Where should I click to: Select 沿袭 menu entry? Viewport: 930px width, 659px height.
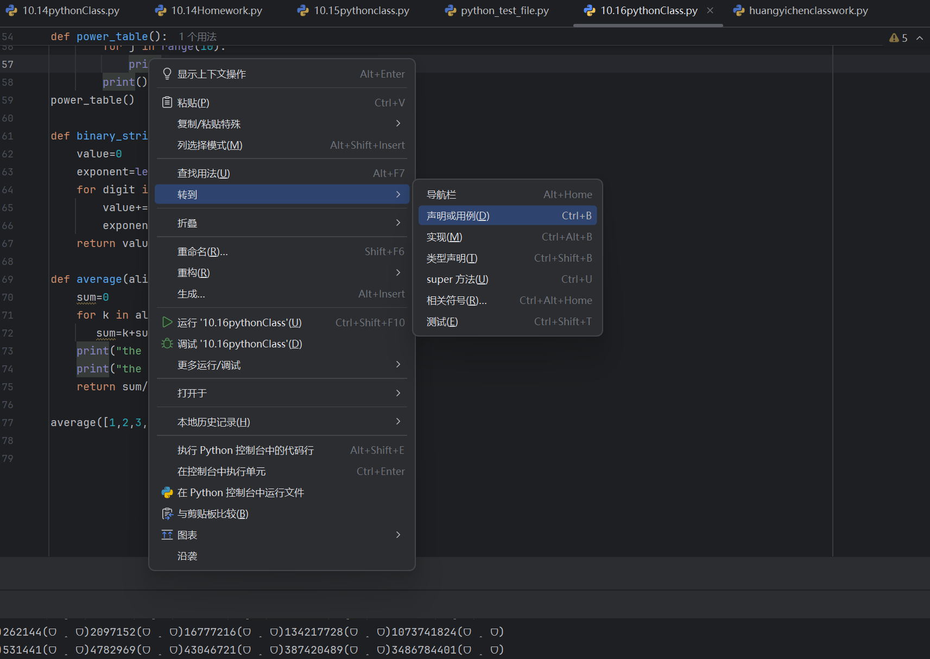[x=282, y=556]
